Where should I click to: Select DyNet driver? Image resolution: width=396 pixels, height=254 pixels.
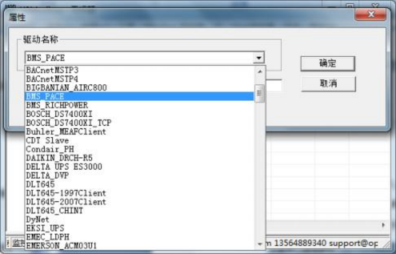coord(139,220)
